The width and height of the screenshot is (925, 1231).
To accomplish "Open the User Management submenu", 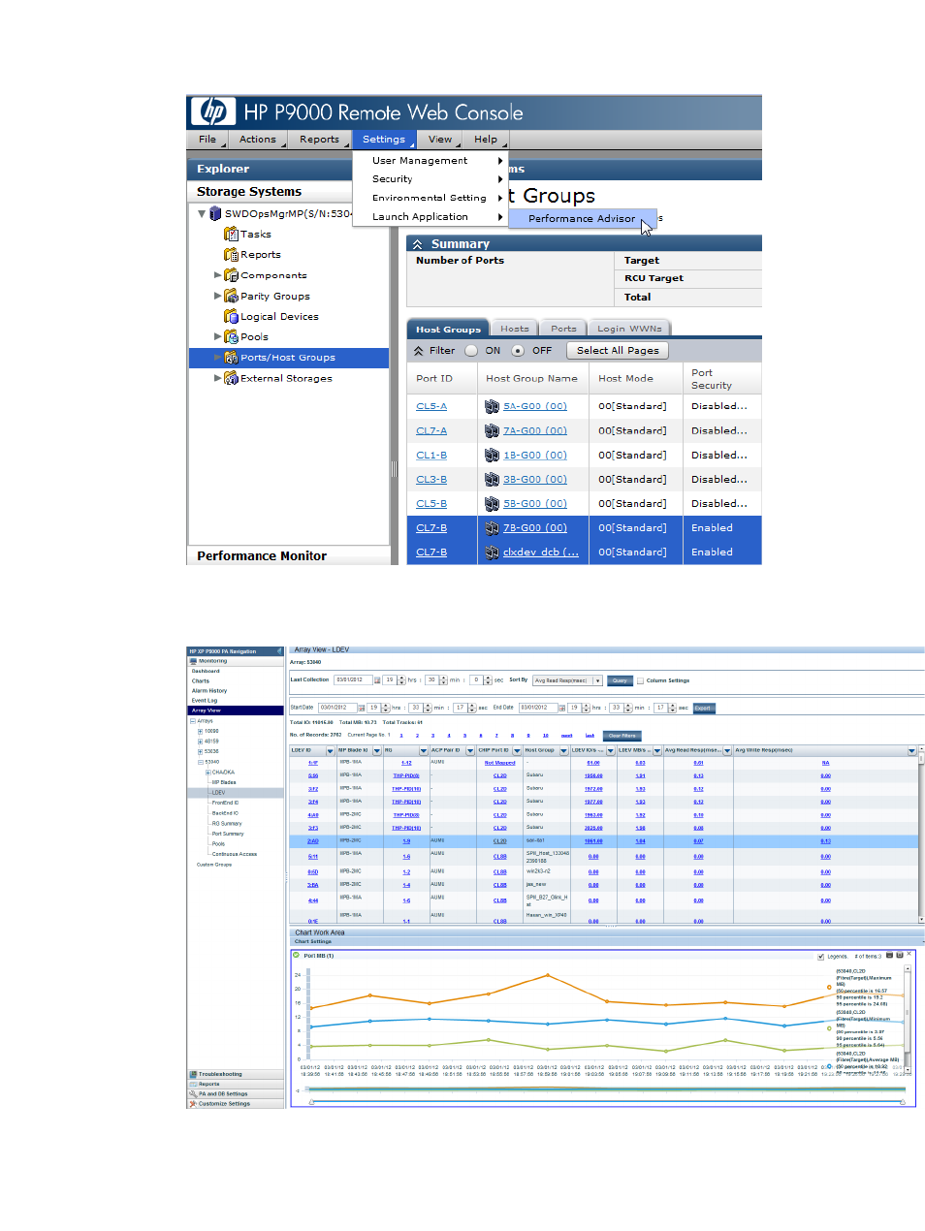I will pyautogui.click(x=430, y=161).
